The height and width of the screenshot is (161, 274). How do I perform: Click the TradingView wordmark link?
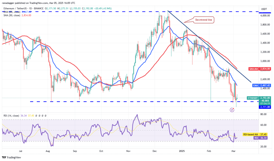(x=14, y=158)
